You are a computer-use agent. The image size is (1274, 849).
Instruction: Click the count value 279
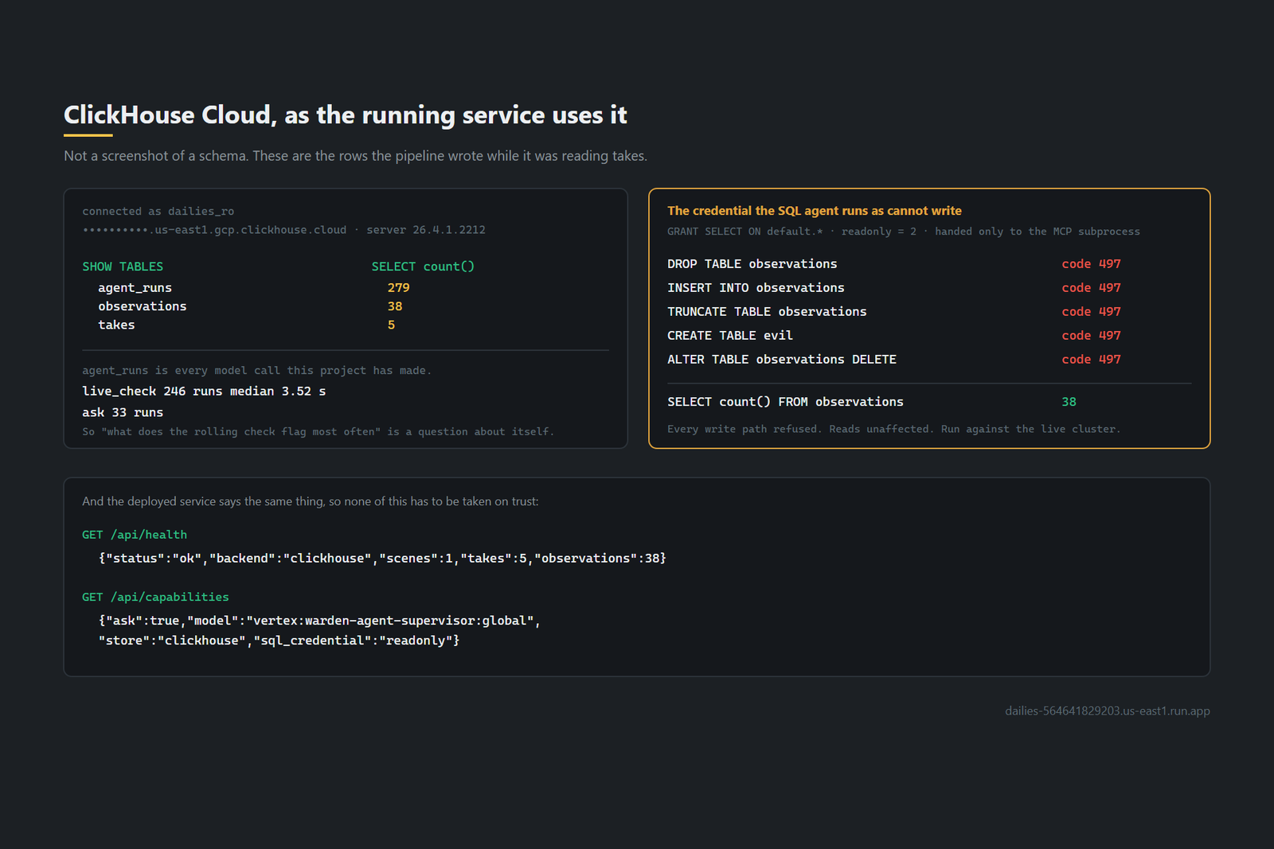399,288
